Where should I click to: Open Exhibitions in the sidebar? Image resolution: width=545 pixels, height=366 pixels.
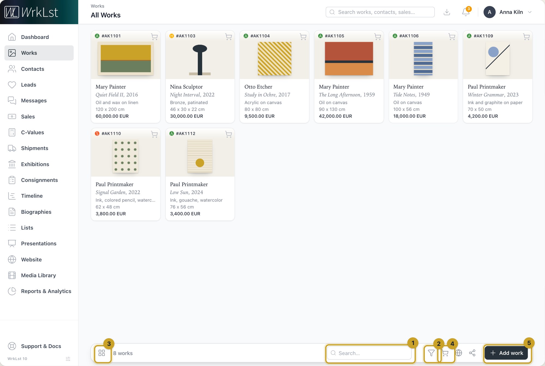pos(39,164)
